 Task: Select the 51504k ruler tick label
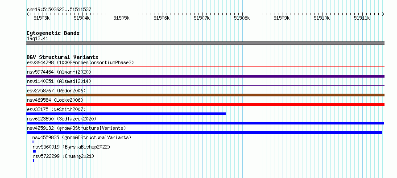tap(82, 18)
